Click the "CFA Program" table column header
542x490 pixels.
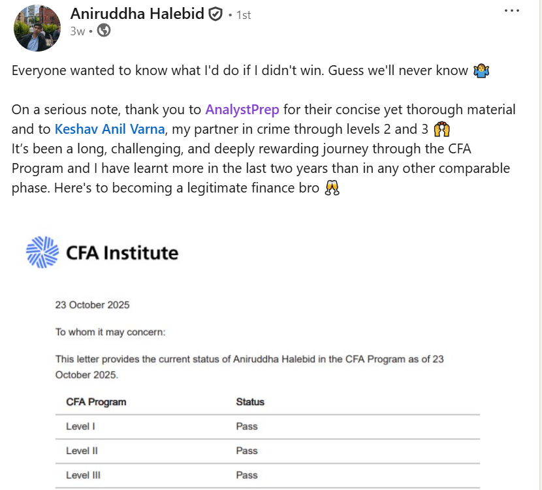(96, 402)
